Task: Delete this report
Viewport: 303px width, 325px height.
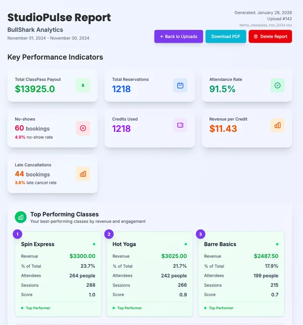Action: (270, 36)
